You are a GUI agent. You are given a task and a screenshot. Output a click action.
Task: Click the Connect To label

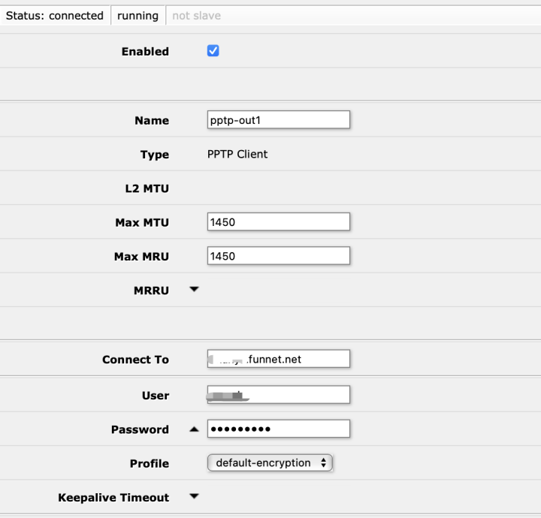(x=135, y=360)
